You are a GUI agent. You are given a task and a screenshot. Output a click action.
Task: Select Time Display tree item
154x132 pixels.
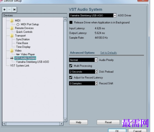(23, 47)
